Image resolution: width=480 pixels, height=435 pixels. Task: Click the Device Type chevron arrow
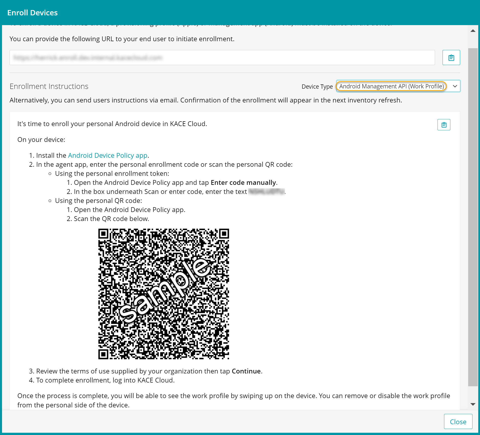pos(455,86)
